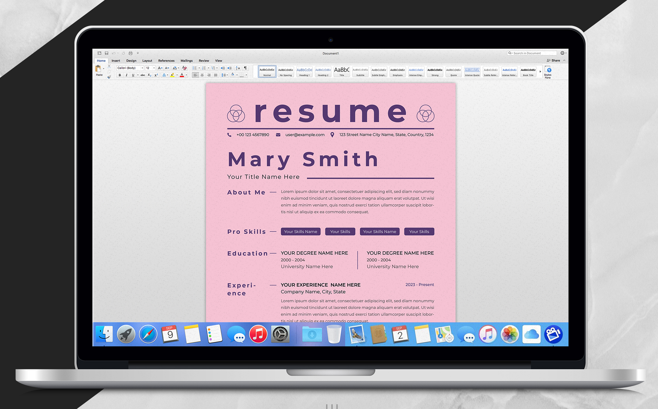
Task: Click the Search in Document field
Action: tap(533, 53)
